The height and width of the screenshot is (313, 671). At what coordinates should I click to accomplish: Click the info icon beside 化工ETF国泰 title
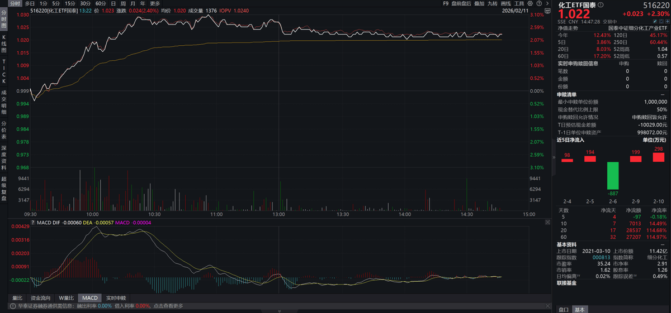[x=601, y=5]
